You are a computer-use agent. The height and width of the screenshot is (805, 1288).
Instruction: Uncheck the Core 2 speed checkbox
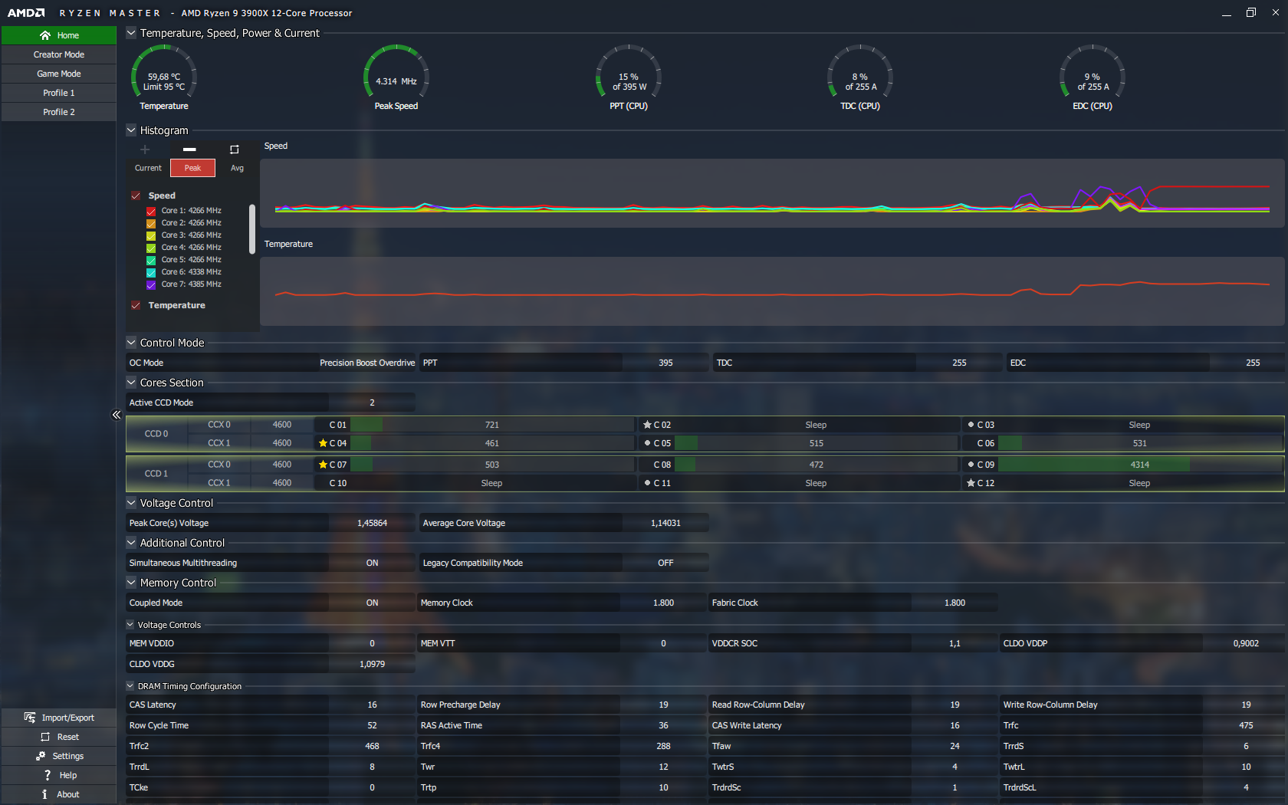click(x=151, y=223)
